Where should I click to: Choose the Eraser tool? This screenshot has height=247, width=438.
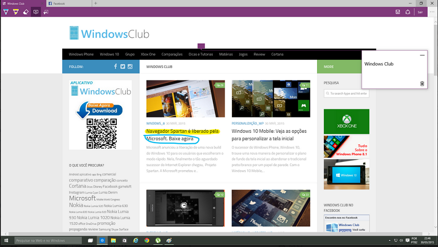tap(25, 12)
